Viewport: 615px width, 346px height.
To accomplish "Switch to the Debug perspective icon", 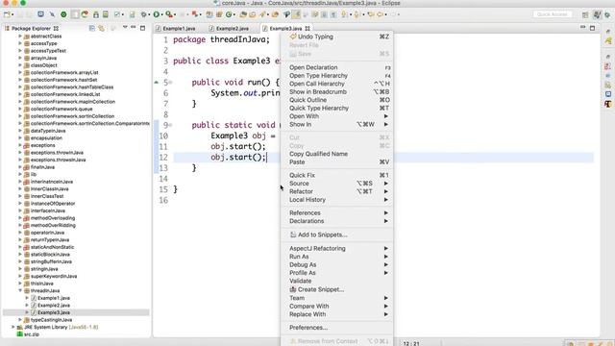I will (x=607, y=14).
